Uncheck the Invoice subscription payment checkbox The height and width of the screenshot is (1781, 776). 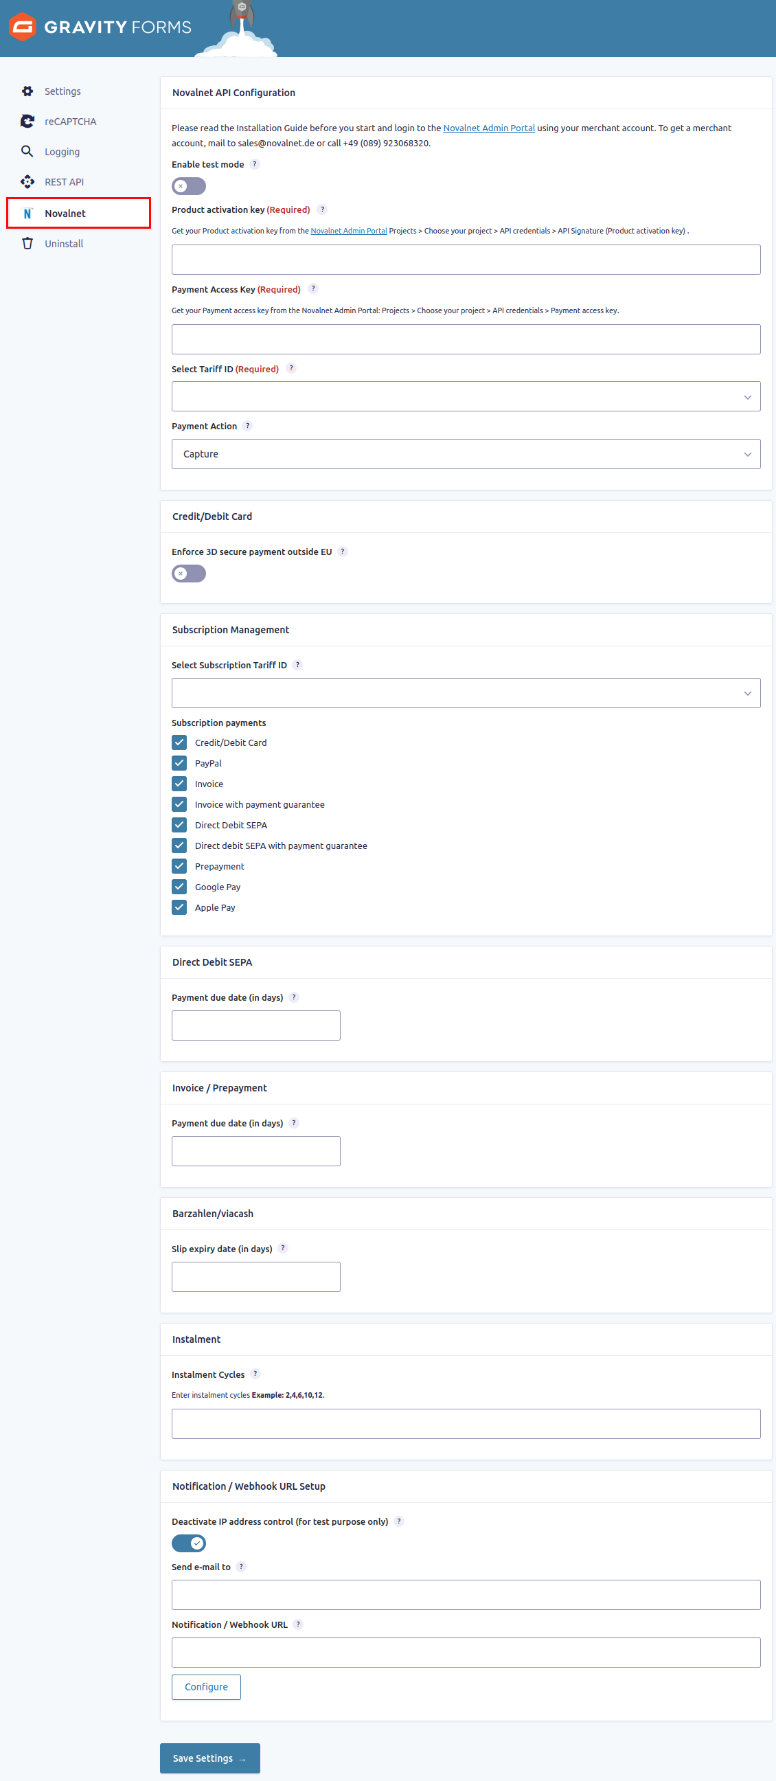click(180, 784)
